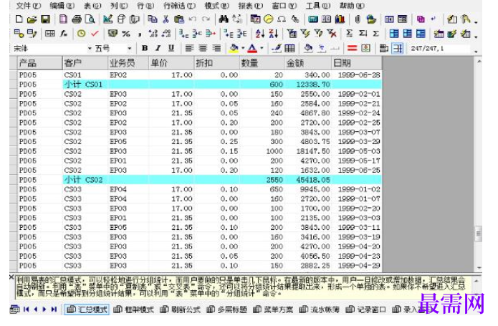Open the 工具 menu
This screenshot has width=498, height=326.
317,6
